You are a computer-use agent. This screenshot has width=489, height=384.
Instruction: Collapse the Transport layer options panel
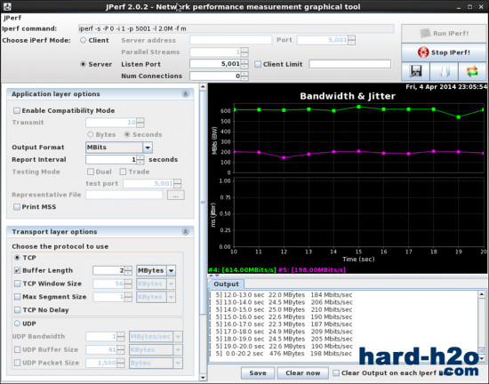tap(185, 232)
